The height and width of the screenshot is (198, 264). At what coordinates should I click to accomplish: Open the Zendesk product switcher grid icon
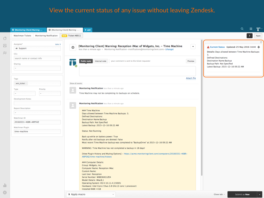point(251,29)
